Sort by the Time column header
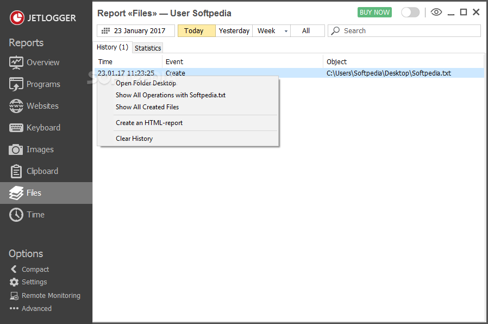Viewport: 488px width, 324px height. click(x=128, y=61)
